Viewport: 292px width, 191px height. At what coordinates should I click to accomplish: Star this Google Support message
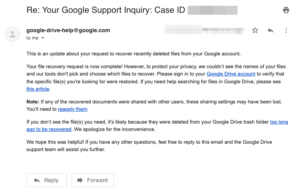click(x=255, y=30)
